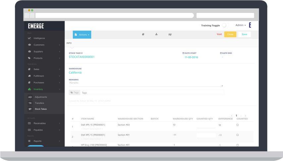
Task: Open the Transfers submenu item
Action: coord(39,103)
